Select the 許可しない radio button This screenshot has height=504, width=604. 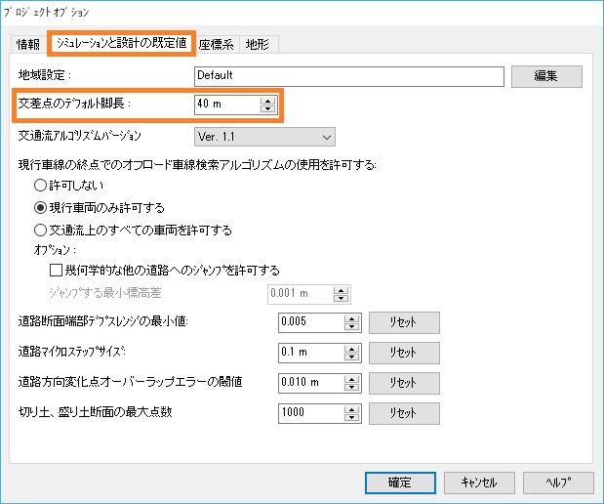click(40, 186)
